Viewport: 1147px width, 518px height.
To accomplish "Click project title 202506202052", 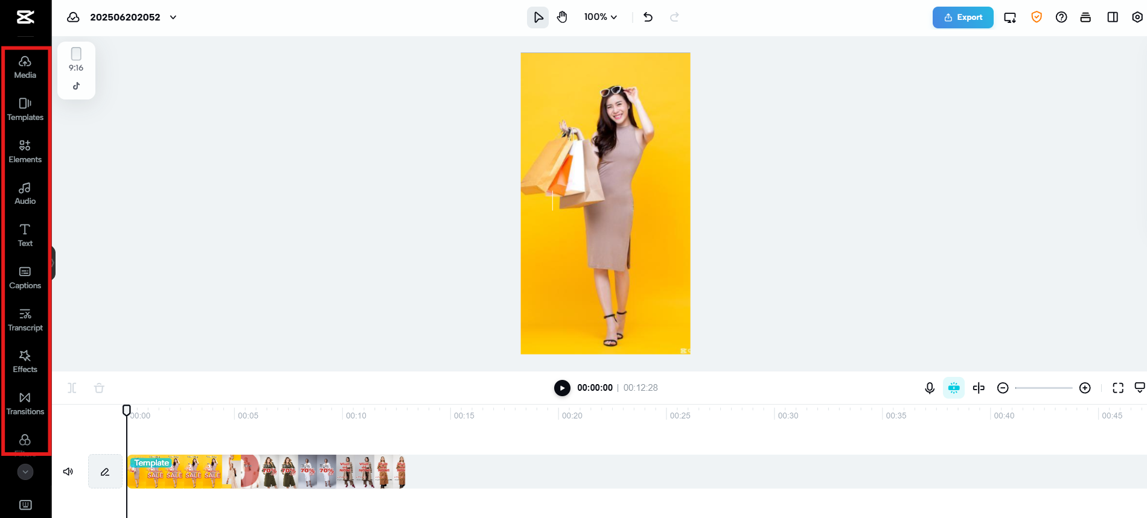I will (125, 17).
